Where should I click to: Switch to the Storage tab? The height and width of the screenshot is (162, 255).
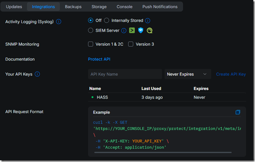pos(99,7)
